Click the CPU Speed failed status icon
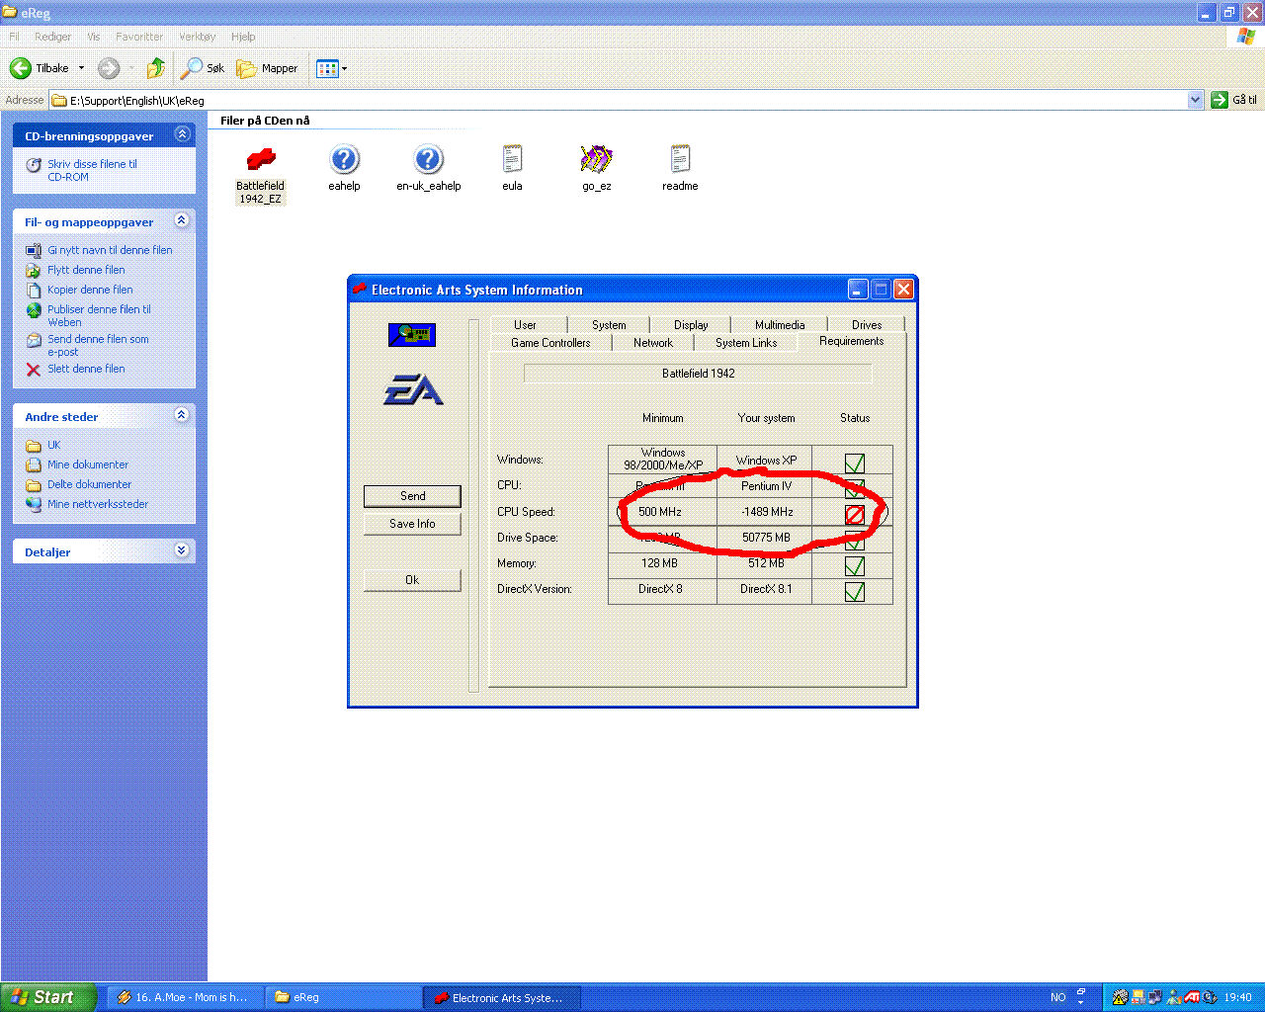The image size is (1265, 1012). (855, 514)
